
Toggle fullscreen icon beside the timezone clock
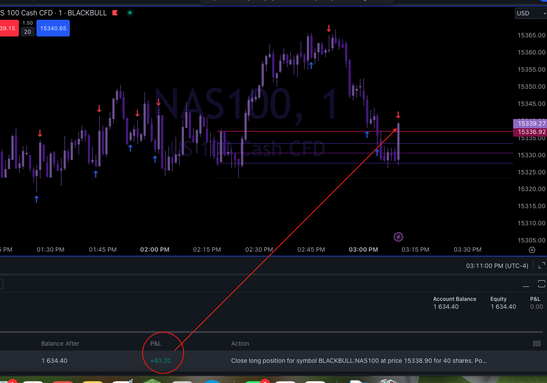click(x=542, y=266)
